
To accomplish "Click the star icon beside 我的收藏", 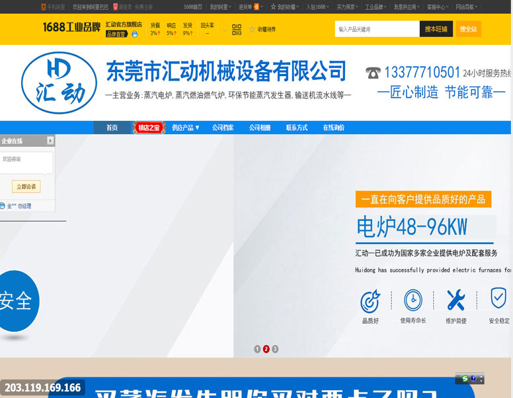I will pyautogui.click(x=273, y=7).
